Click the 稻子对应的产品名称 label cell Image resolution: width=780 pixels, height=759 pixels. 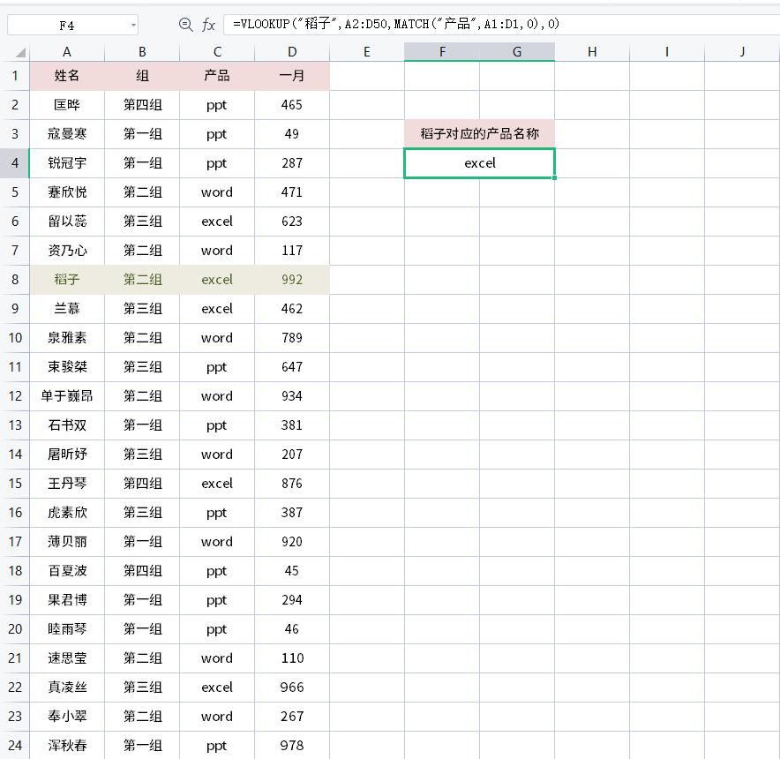[x=479, y=134]
